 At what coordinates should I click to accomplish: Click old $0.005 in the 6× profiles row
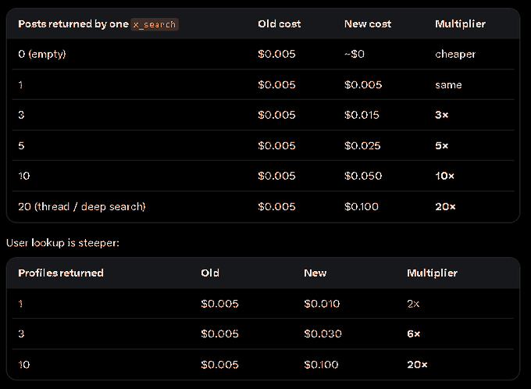(219, 334)
